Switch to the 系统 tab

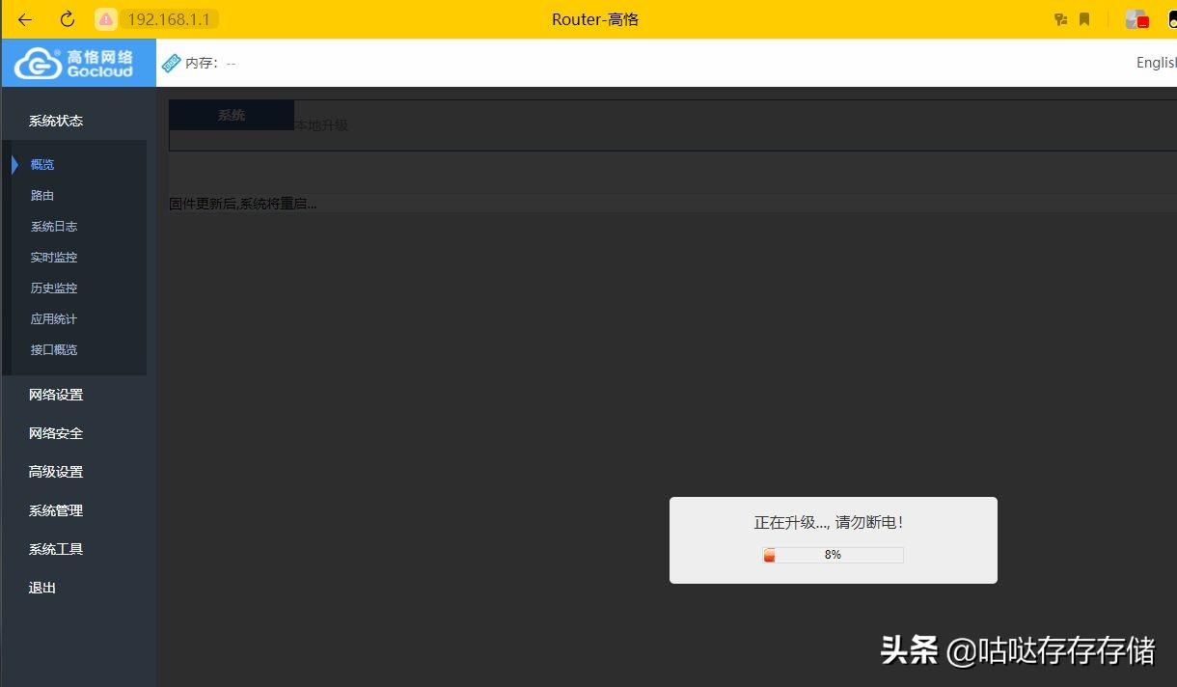coord(231,114)
